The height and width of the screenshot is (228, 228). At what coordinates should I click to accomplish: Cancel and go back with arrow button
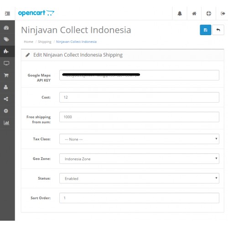click(x=218, y=30)
